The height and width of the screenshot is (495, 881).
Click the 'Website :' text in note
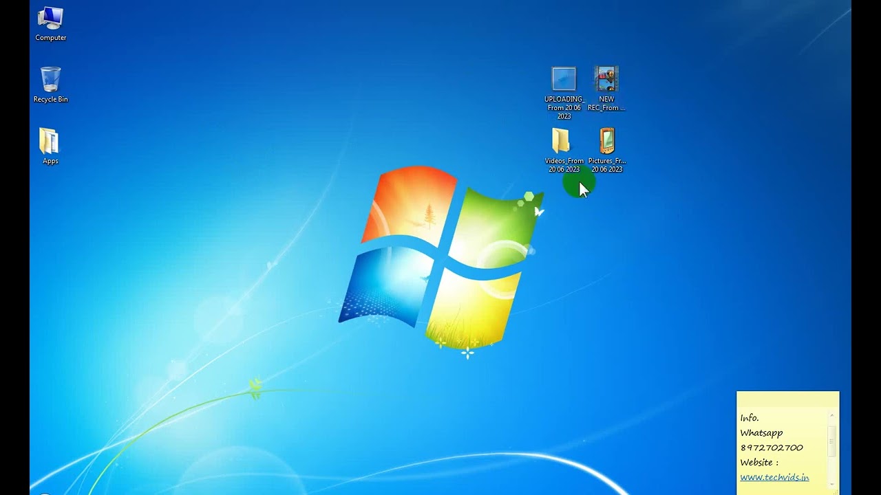pos(759,463)
